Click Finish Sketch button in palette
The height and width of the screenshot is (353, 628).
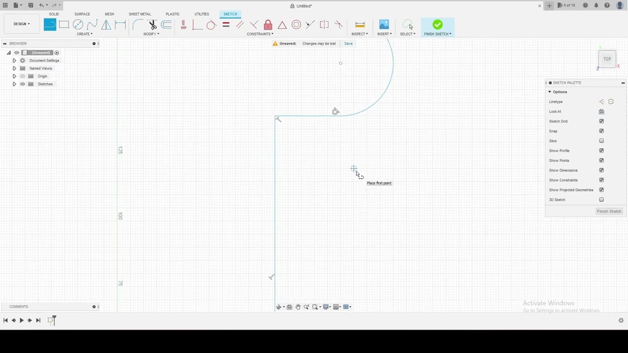pos(609,211)
